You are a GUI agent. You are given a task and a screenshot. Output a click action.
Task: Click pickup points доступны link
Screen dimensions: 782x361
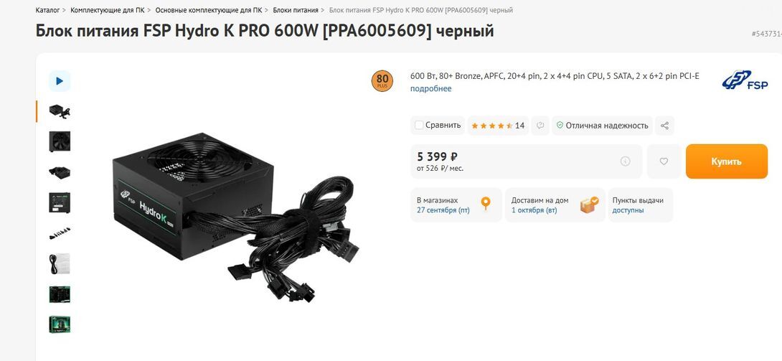[x=628, y=210]
